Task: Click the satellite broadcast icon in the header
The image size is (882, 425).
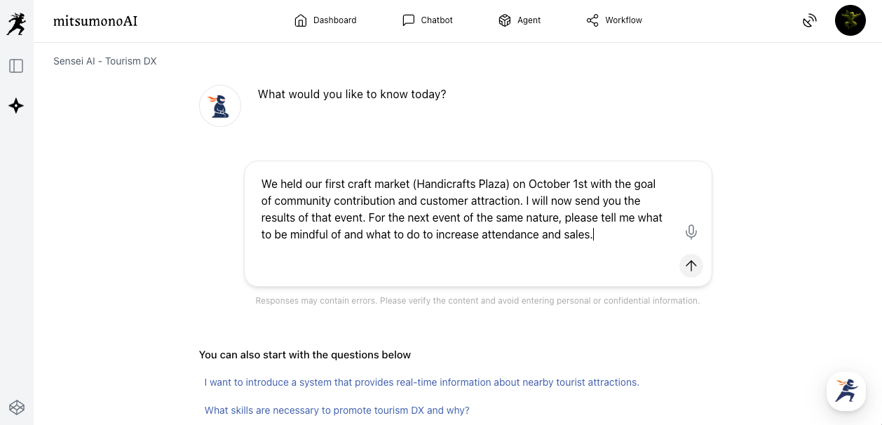Action: coord(810,20)
